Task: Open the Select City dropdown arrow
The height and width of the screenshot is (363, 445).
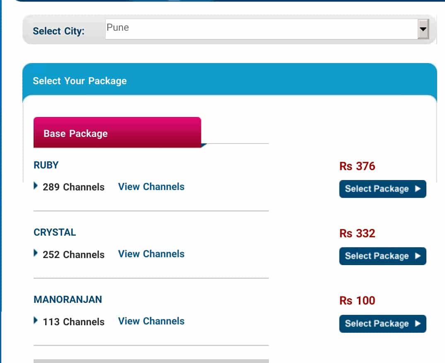Action: pos(423,29)
